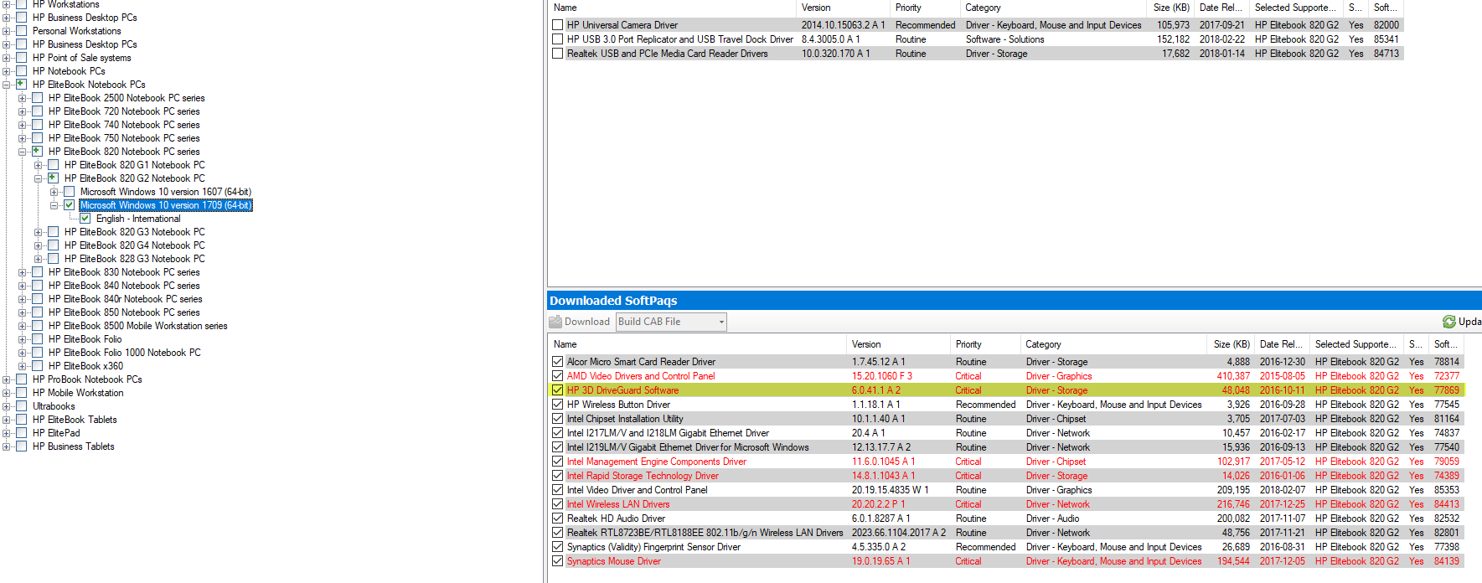Image resolution: width=1482 pixels, height=583 pixels.
Task: Uncheck AMD Video Drivers and Control Panel
Action: pos(557,376)
